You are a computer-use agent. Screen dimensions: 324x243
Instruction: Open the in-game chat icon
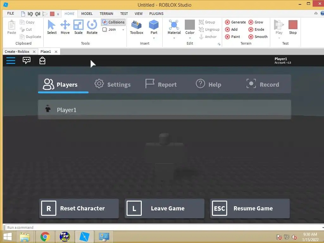pos(27,60)
